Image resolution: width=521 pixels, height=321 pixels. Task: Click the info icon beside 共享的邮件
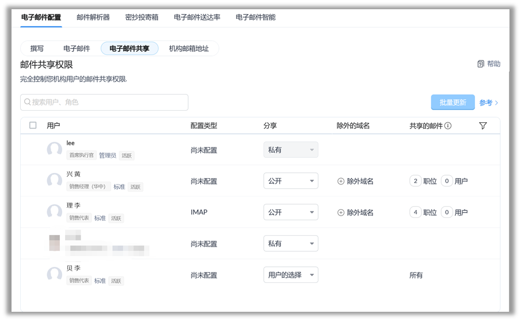point(447,126)
